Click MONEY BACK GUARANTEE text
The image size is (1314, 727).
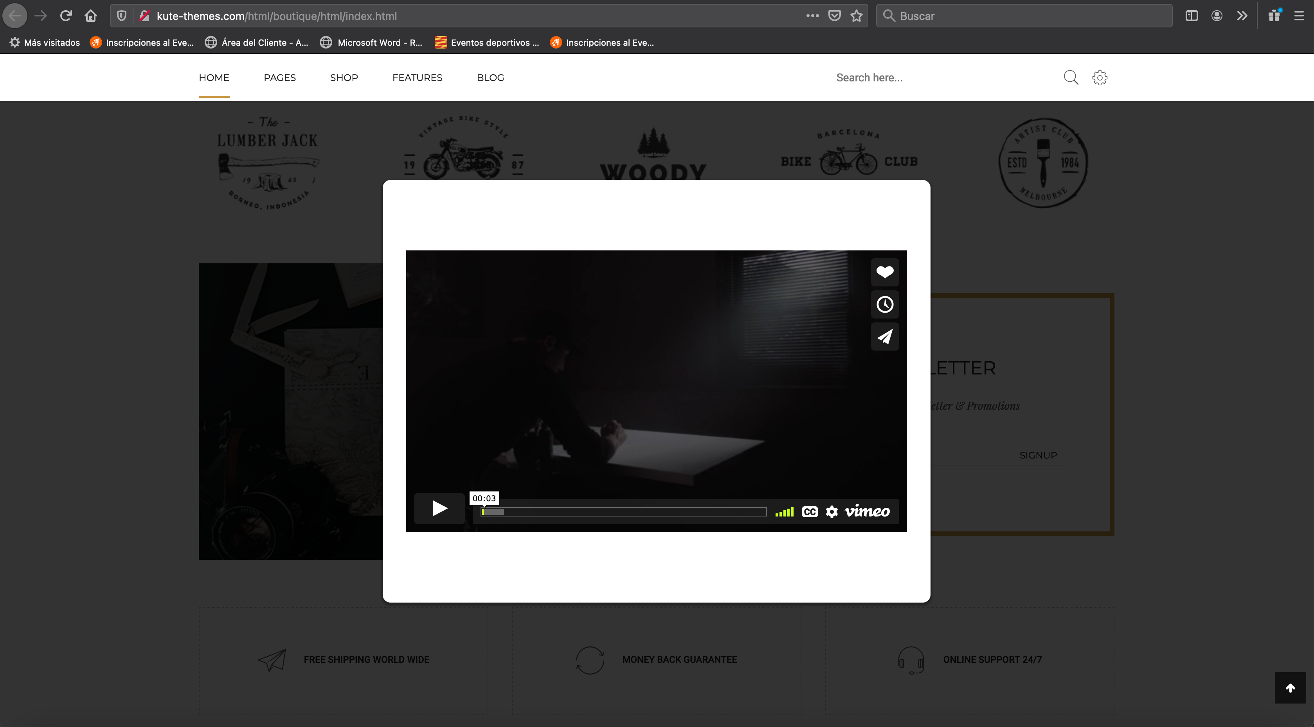pyautogui.click(x=679, y=660)
